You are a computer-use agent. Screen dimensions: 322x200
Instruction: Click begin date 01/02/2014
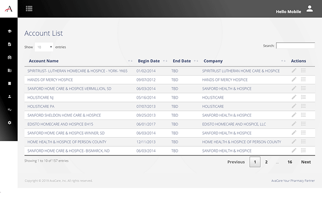pos(146,71)
